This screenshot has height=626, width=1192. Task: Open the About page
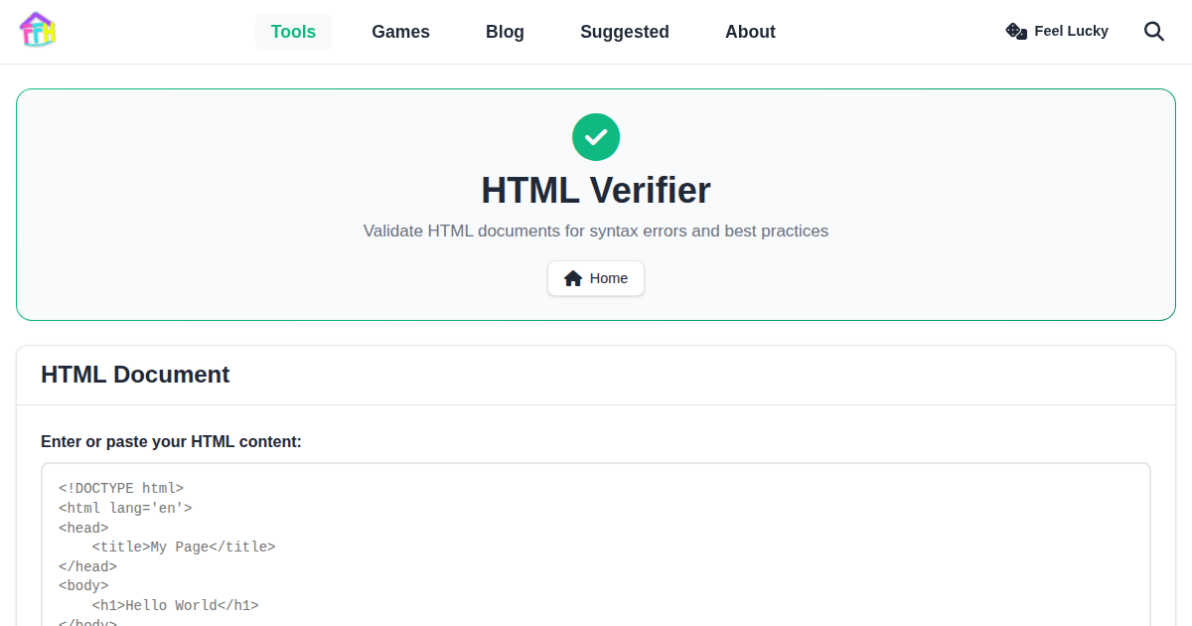point(750,31)
